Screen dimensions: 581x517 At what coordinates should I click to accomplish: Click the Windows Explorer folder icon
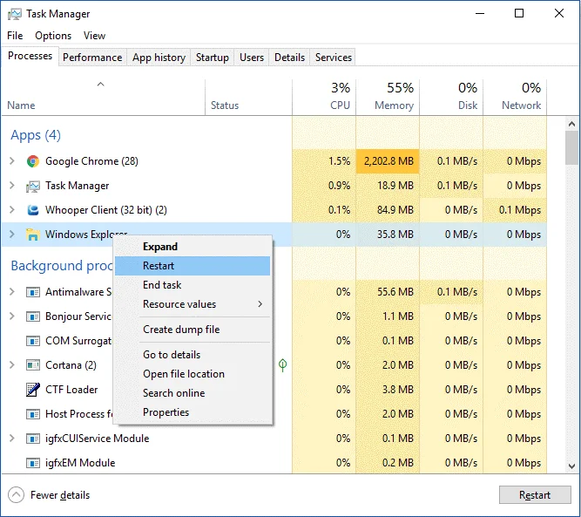(x=32, y=235)
